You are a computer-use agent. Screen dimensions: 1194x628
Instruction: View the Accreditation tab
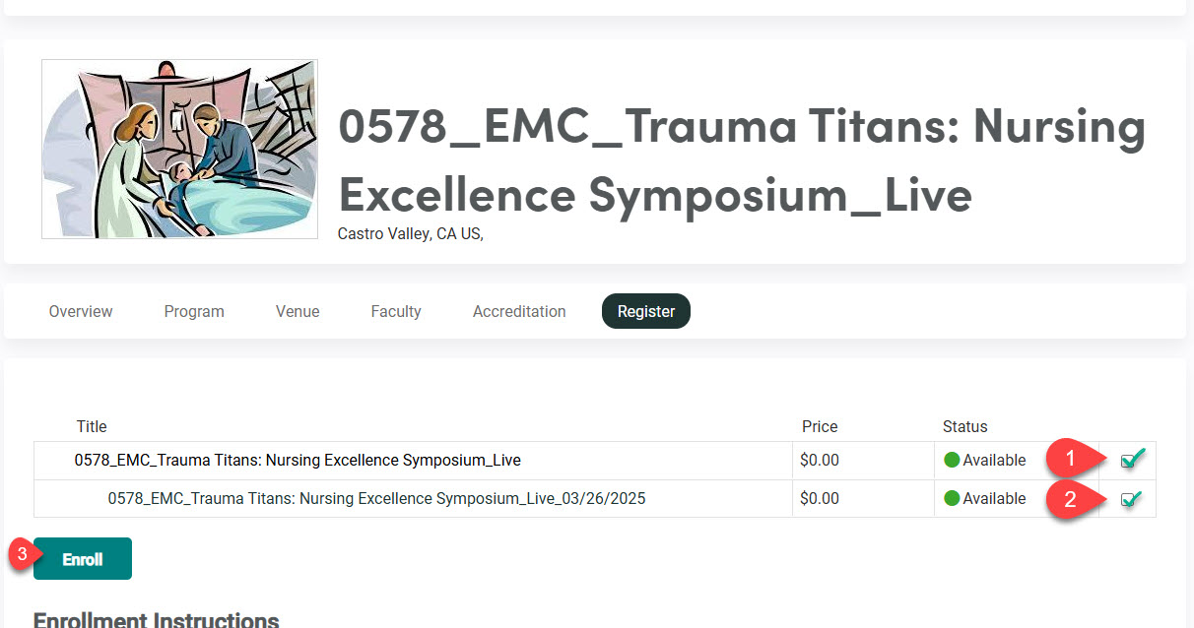(519, 311)
